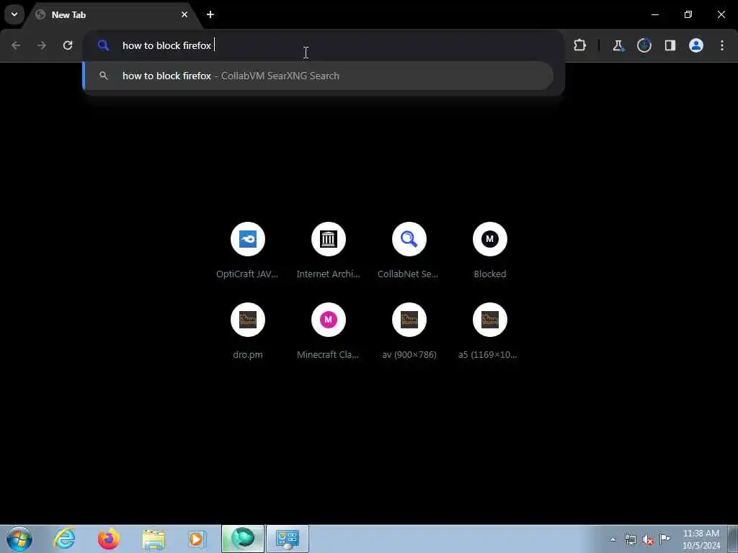Open the Minecraft Cla... shortcut
Screen dimensions: 738x553
coord(329,331)
